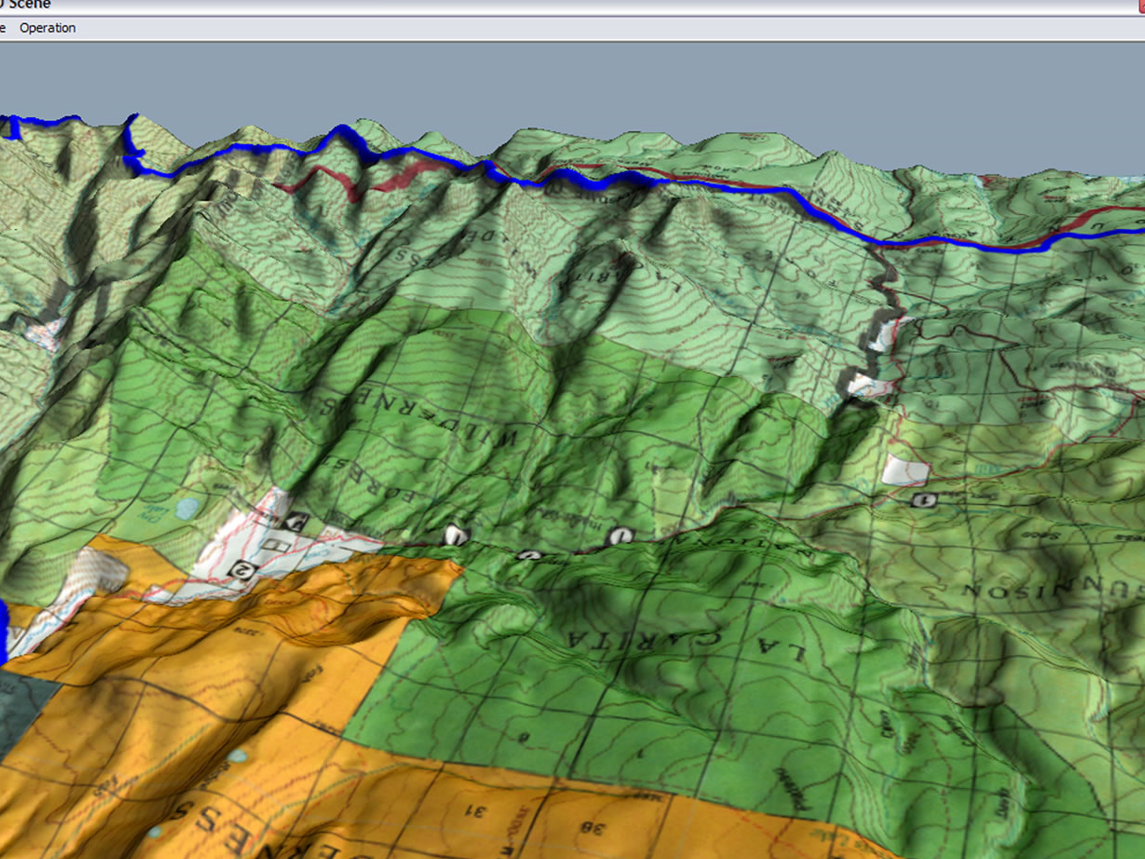Click the route 2 shield marker on the map
Screen dimensions: 1145x859
242,571
